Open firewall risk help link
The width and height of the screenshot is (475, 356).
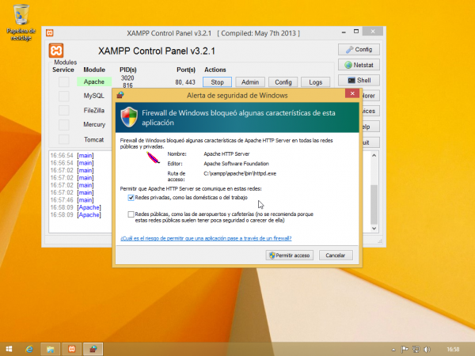point(206,238)
